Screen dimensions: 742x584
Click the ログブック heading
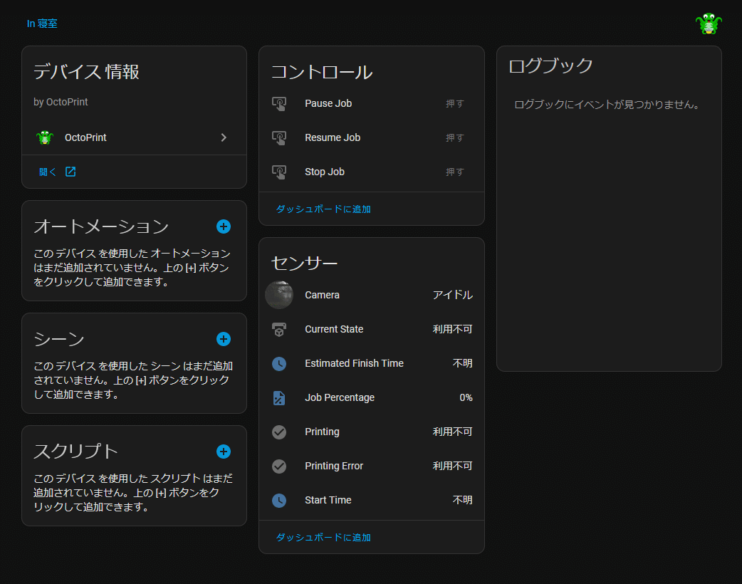click(x=551, y=66)
